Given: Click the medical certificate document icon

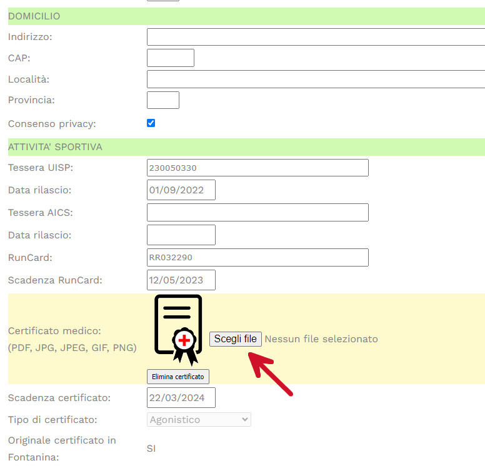Looking at the screenshot, I should (178, 330).
